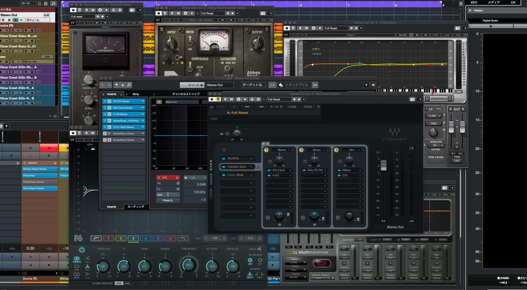The width and height of the screenshot is (527, 290).
Task: Click the Abby Rd Strt plugin in split 2
Action: pyautogui.click(x=315, y=170)
